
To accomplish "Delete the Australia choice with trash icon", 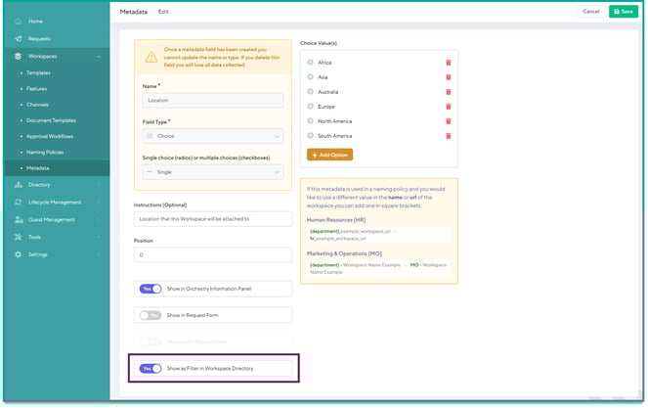I will (x=449, y=92).
